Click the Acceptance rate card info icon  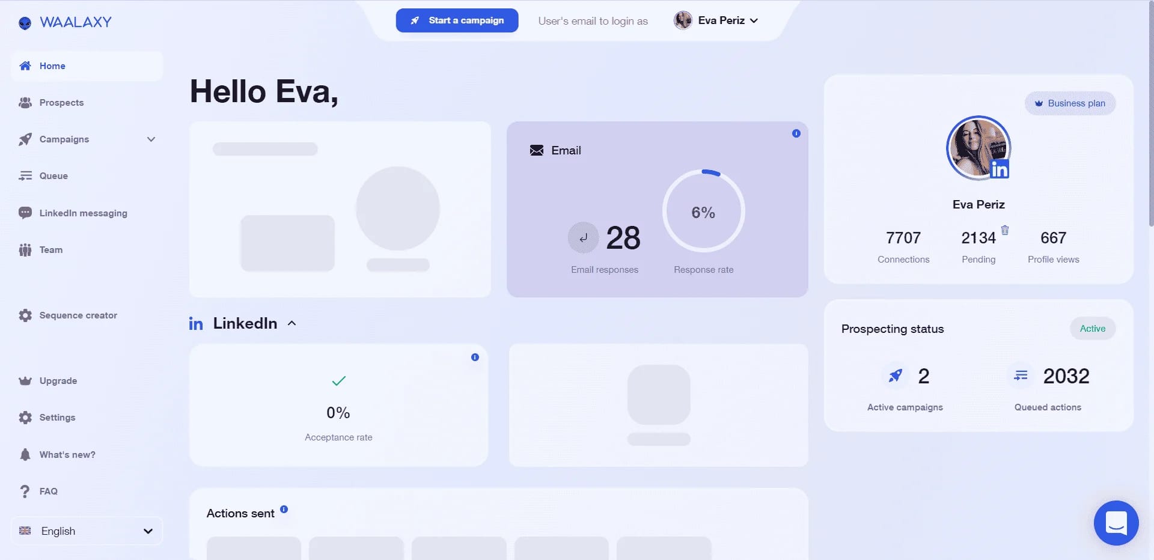[x=475, y=358]
